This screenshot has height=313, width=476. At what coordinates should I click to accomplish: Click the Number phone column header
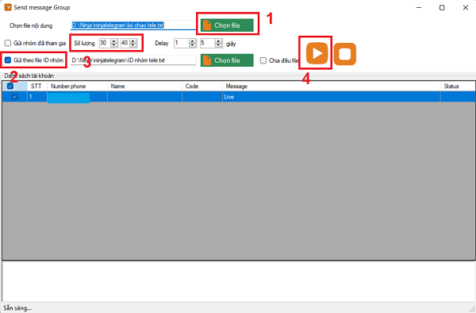[x=78, y=87]
